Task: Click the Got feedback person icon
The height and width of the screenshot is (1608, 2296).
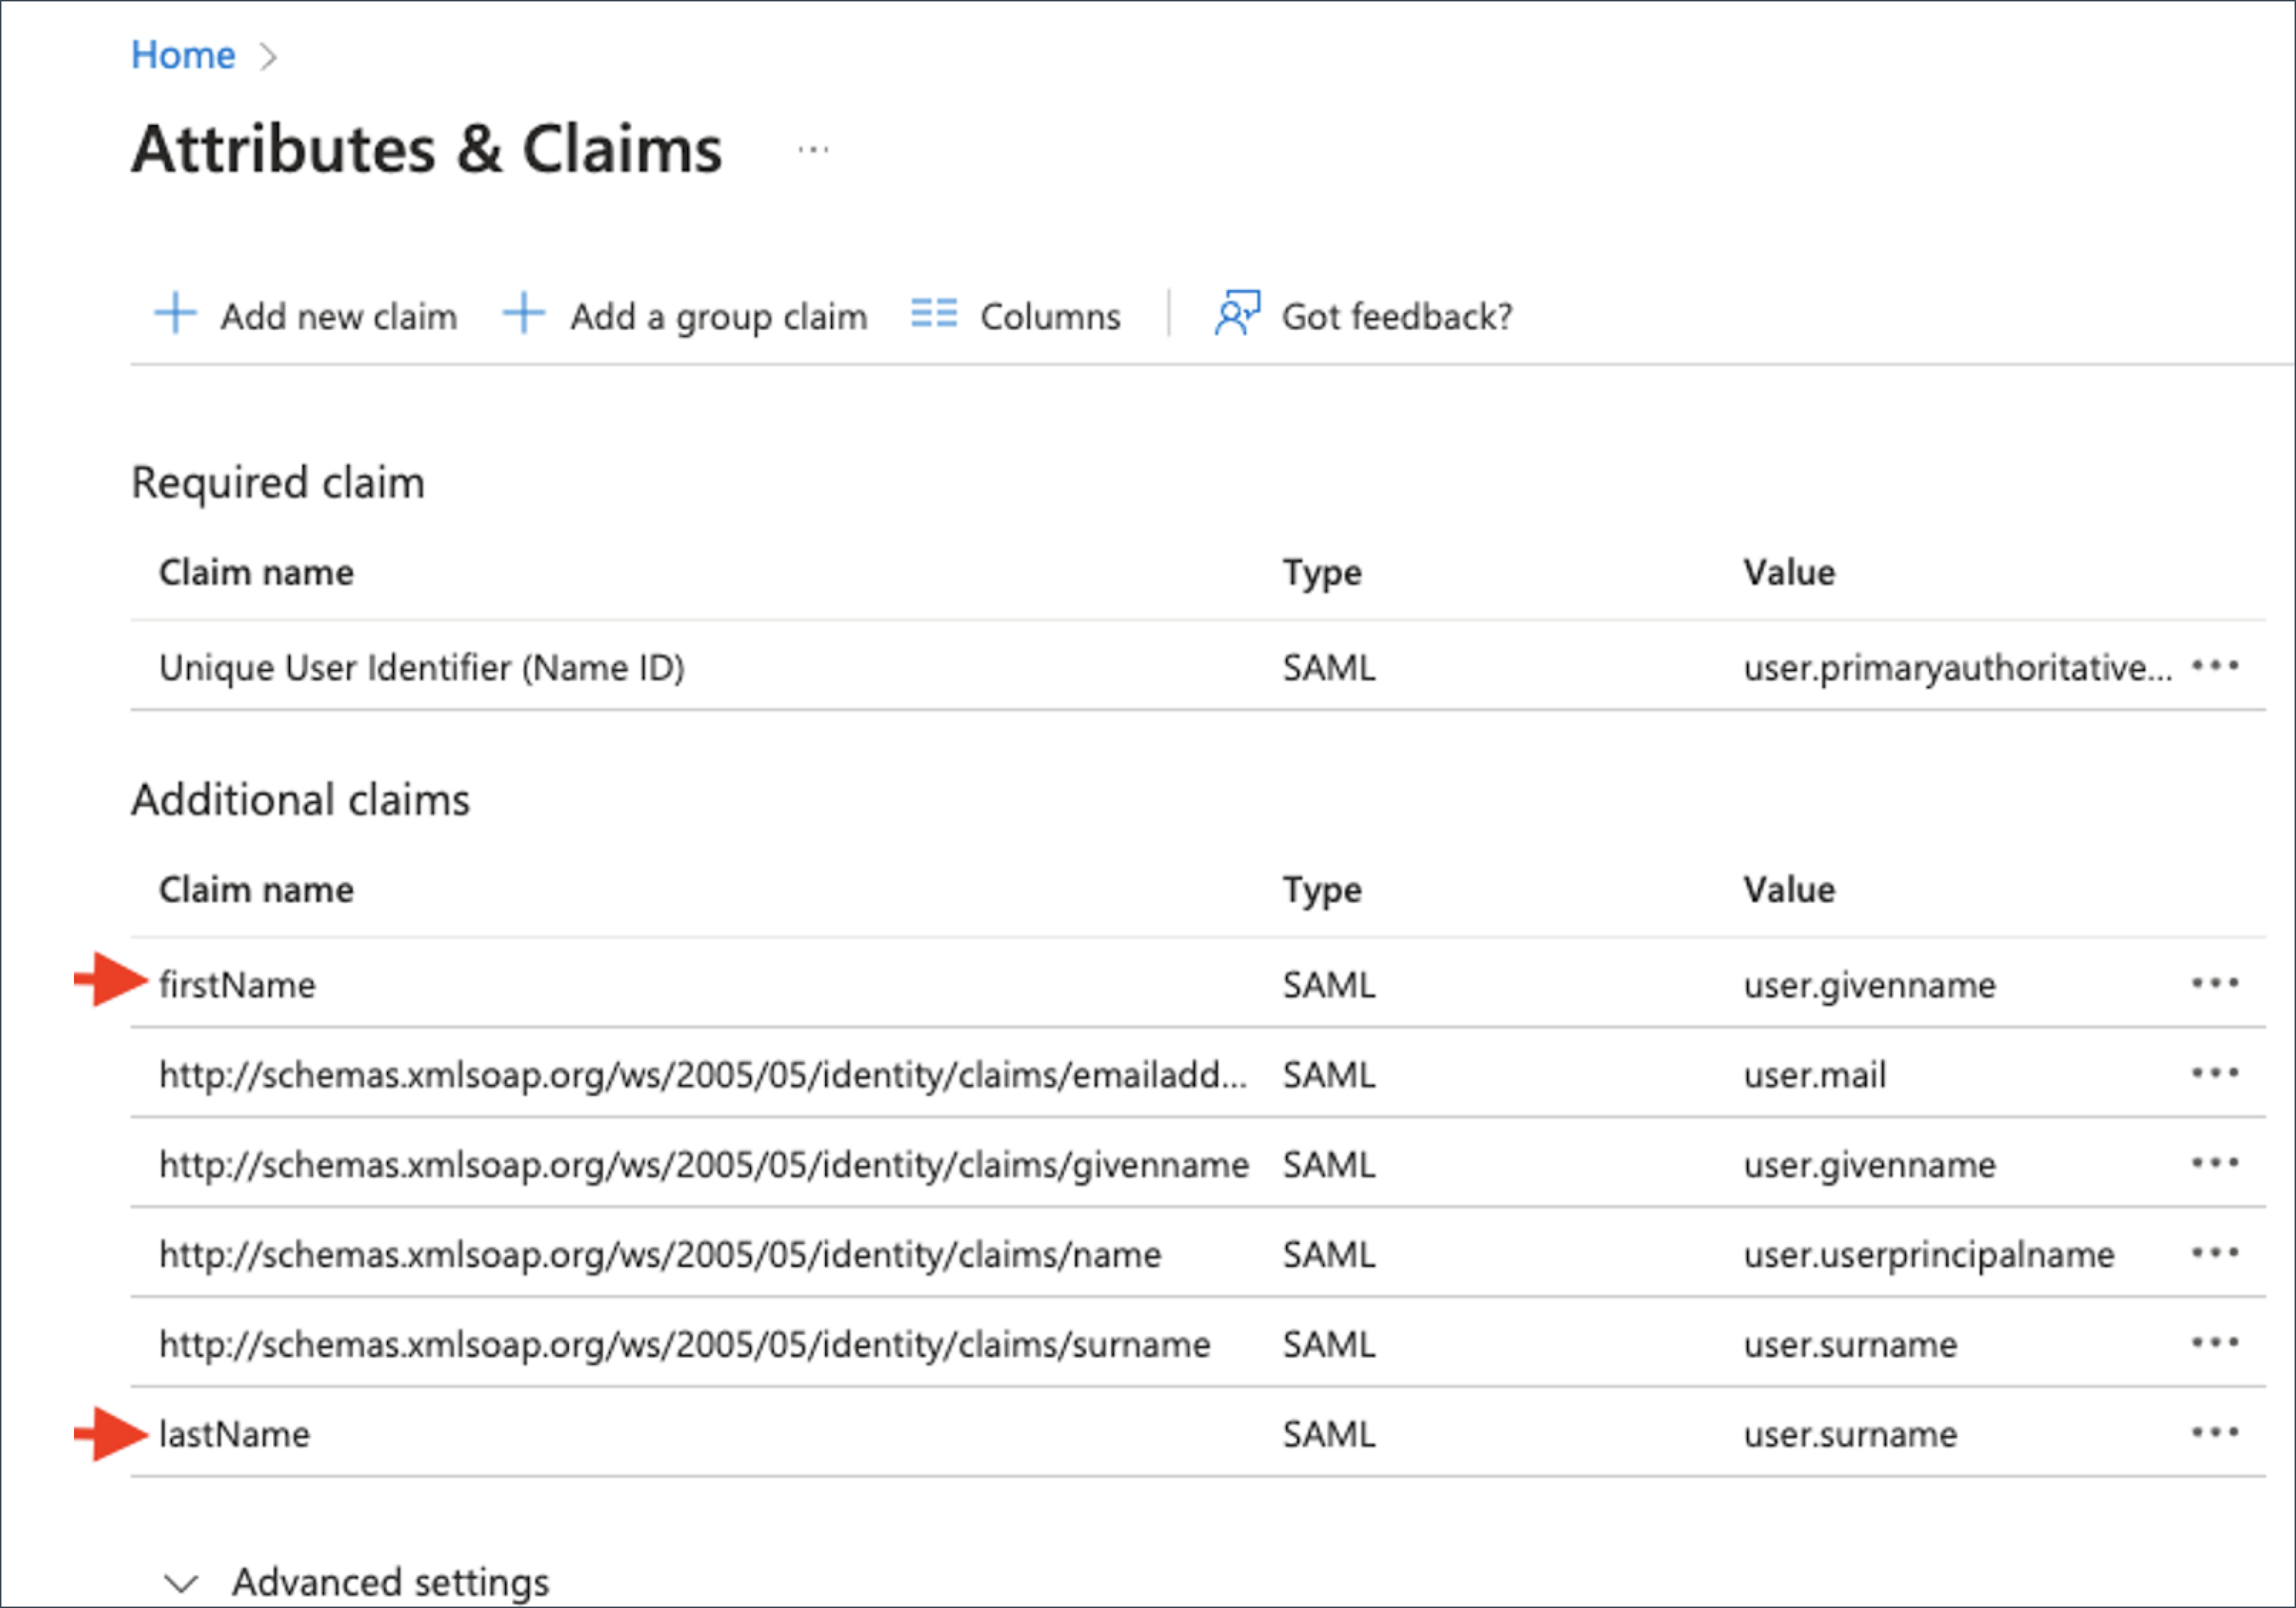Action: tap(1237, 313)
